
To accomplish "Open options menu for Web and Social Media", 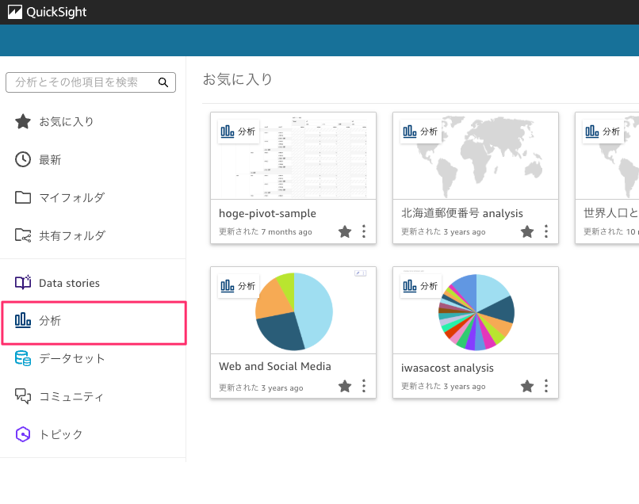I will click(364, 386).
